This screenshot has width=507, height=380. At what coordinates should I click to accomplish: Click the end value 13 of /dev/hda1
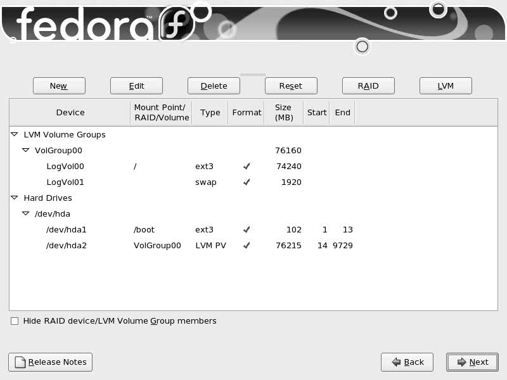click(348, 230)
